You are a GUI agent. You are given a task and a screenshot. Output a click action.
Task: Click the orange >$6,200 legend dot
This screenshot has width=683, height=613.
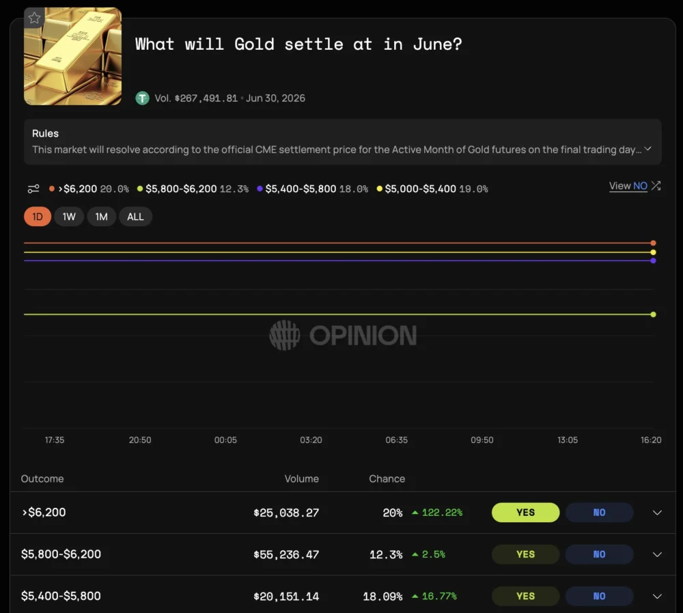(51, 189)
